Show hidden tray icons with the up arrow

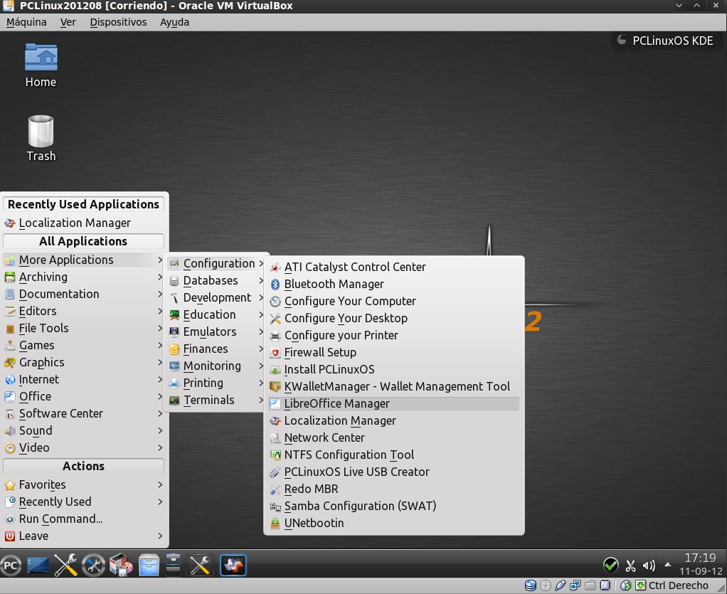tap(667, 566)
